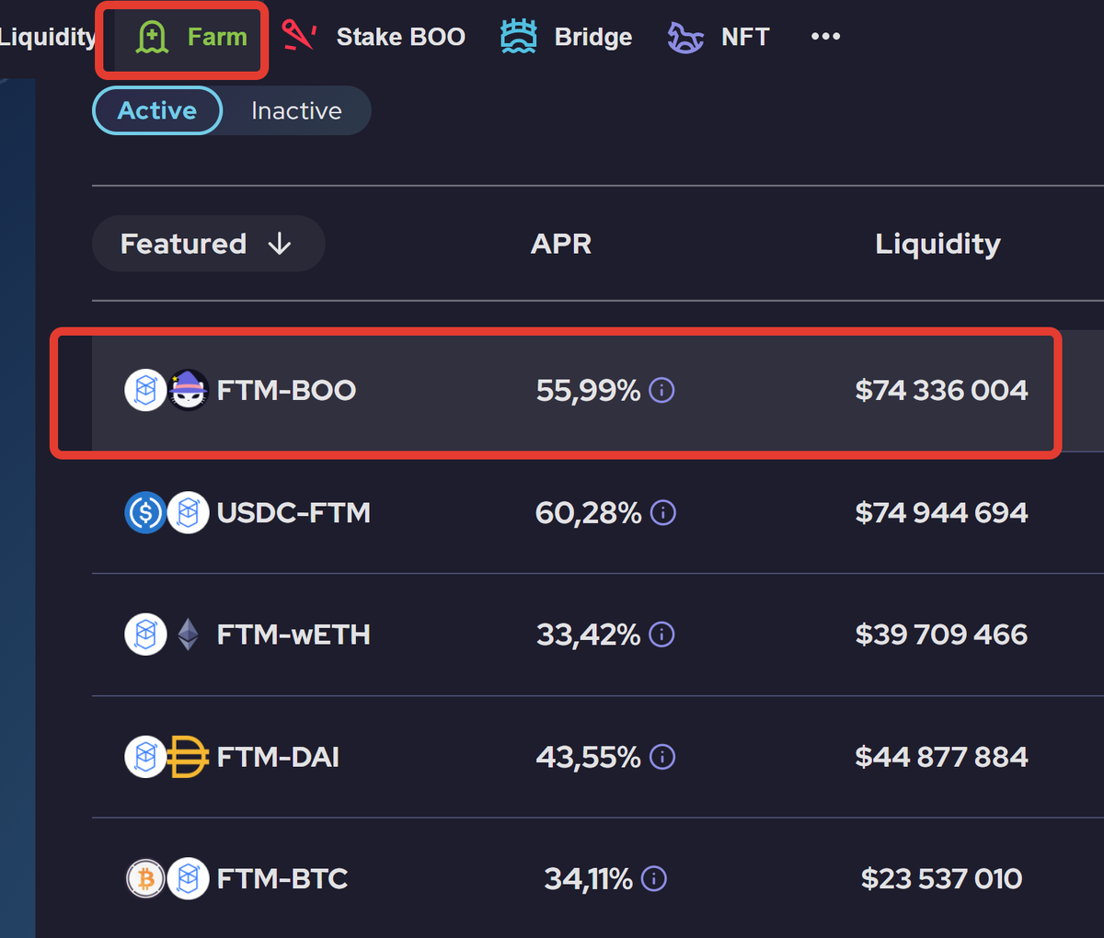Click the Farm ghost icon
This screenshot has height=938, width=1104.
pos(152,37)
